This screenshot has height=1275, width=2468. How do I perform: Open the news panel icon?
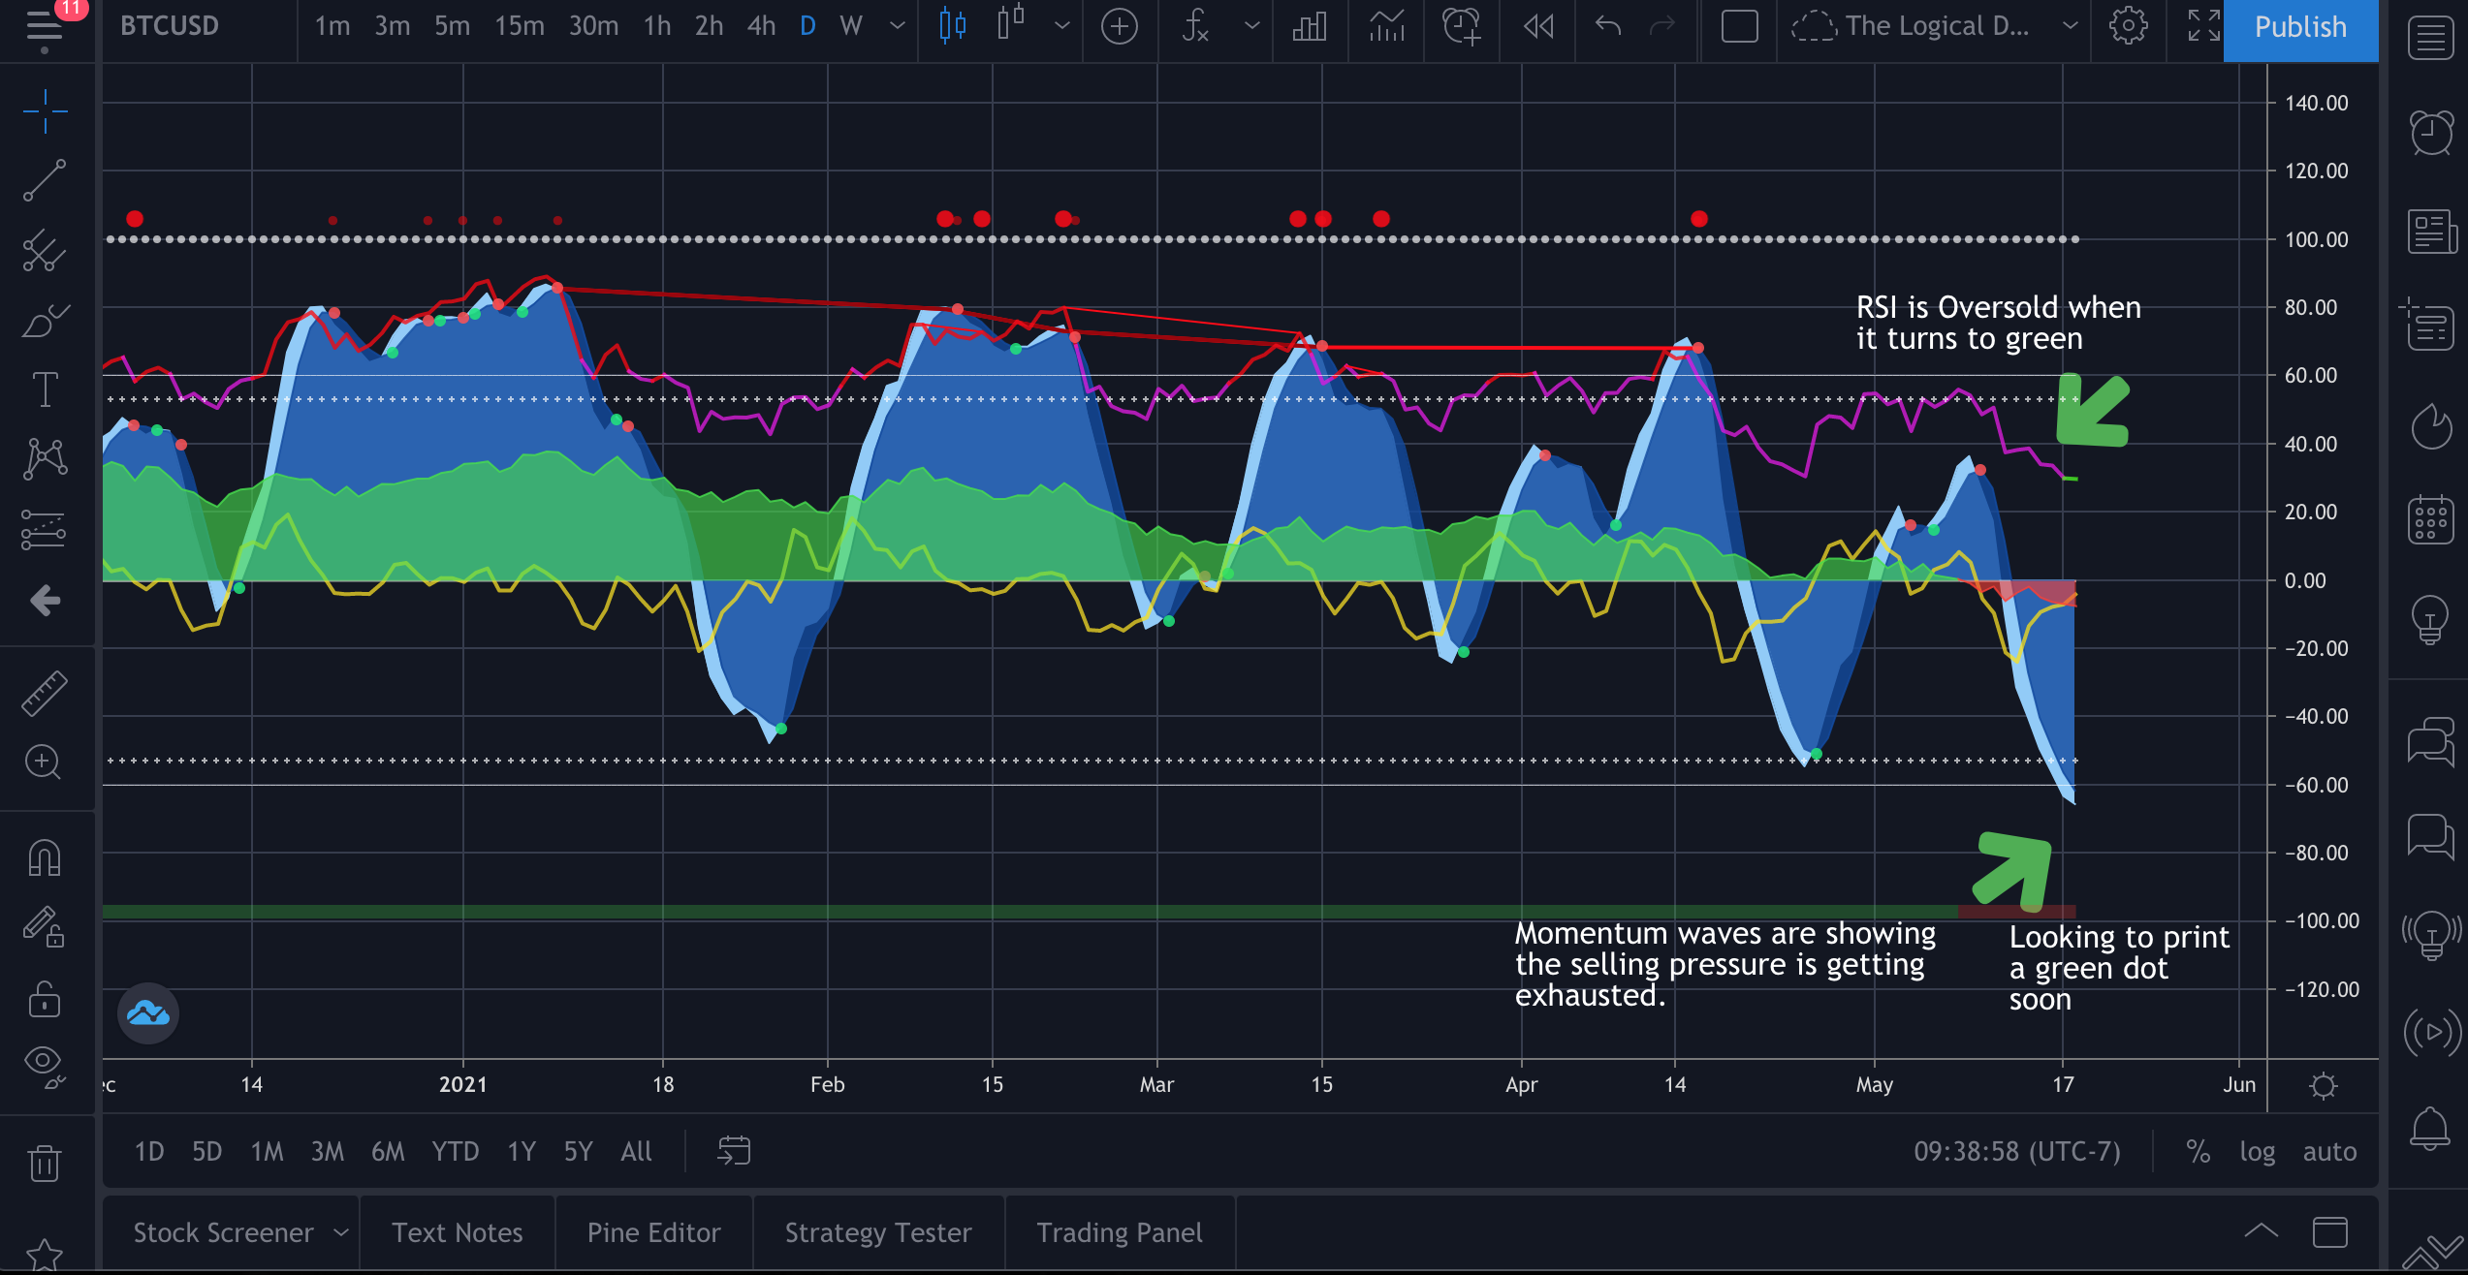[x=2431, y=231]
